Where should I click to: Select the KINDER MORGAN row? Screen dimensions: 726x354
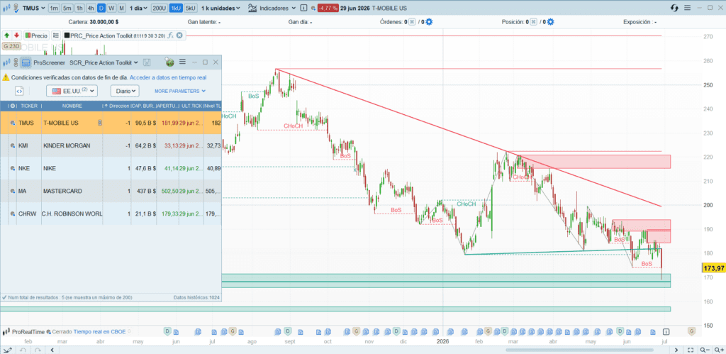tap(111, 145)
